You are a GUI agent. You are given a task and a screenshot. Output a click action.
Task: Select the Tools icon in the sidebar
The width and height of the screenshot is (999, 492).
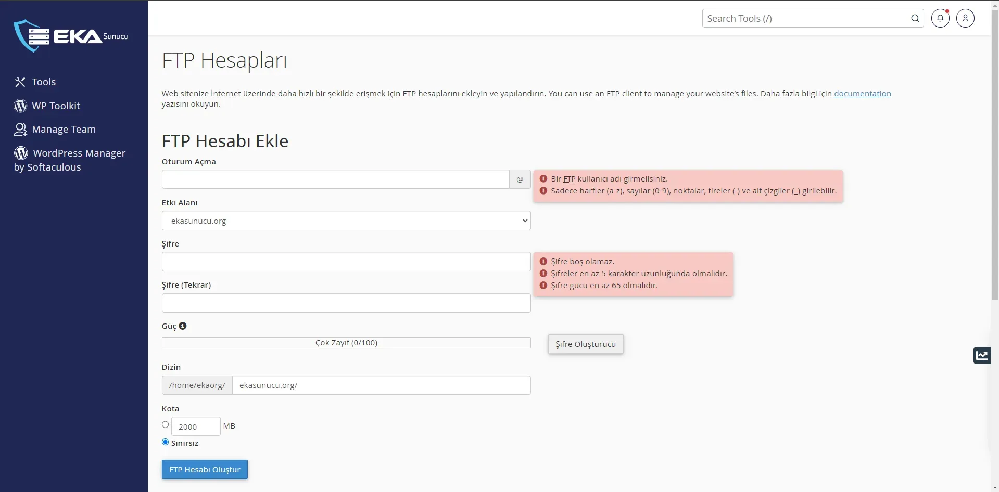click(20, 82)
